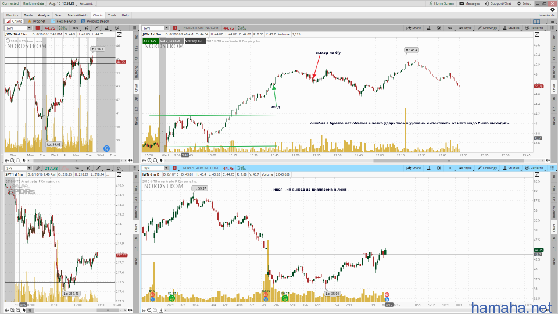The width and height of the screenshot is (558, 314).
Task: Open Studies in JWN daily chart toolbar
Action: pyautogui.click(x=511, y=169)
